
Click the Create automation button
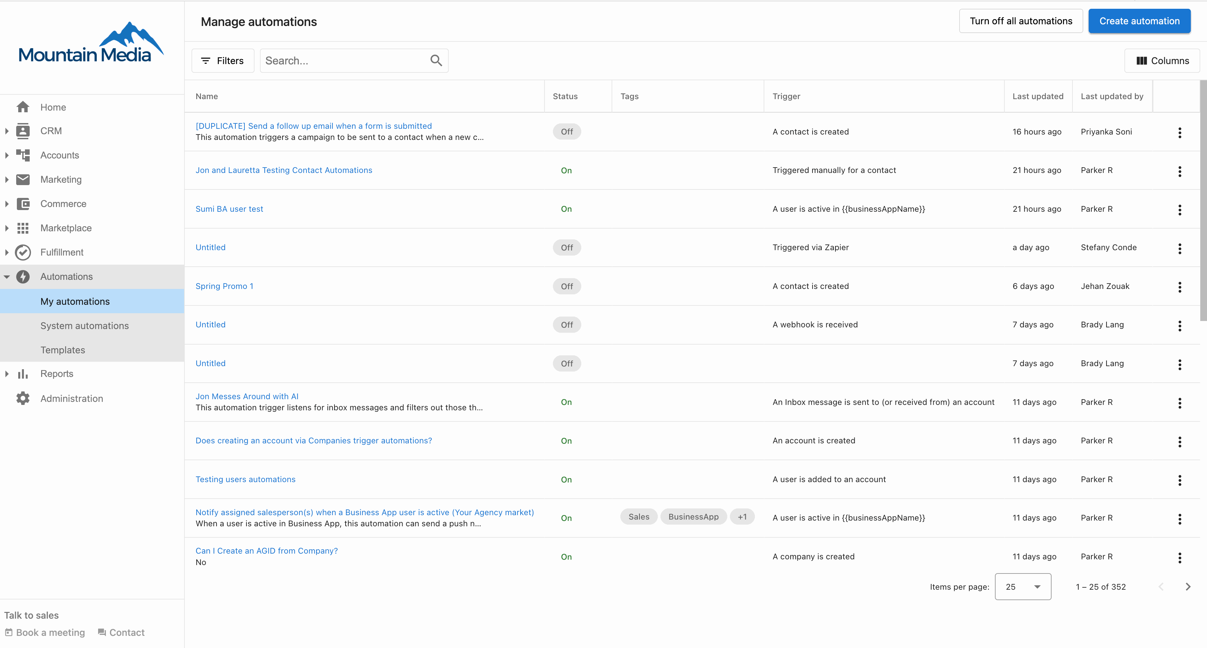click(x=1139, y=21)
